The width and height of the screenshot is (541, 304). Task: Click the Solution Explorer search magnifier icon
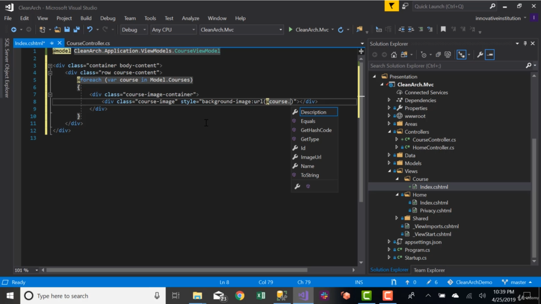529,66
